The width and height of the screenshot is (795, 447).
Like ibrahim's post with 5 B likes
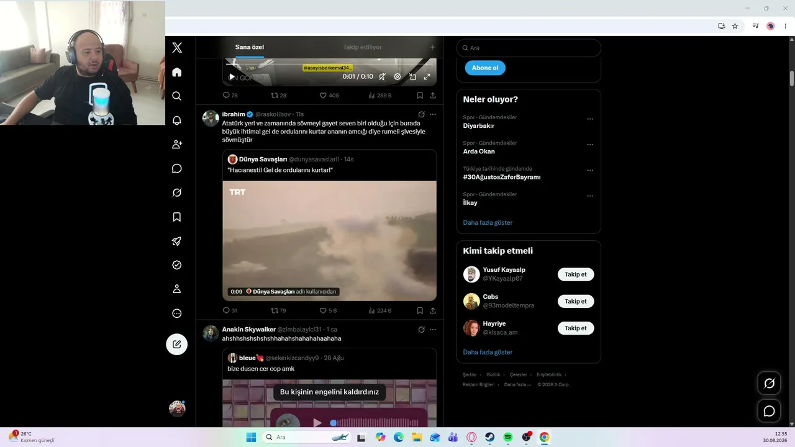coord(328,310)
